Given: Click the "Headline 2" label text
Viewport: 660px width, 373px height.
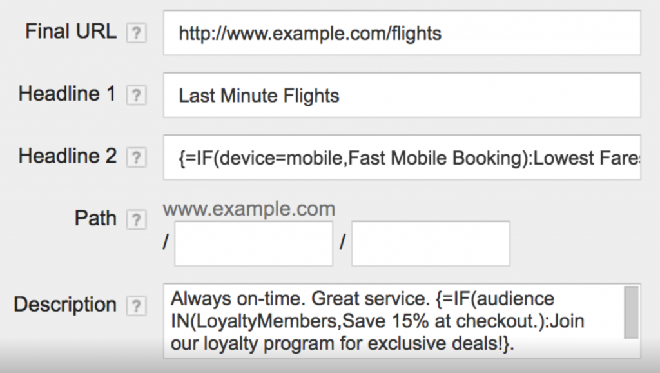Looking at the screenshot, I should pos(67,156).
